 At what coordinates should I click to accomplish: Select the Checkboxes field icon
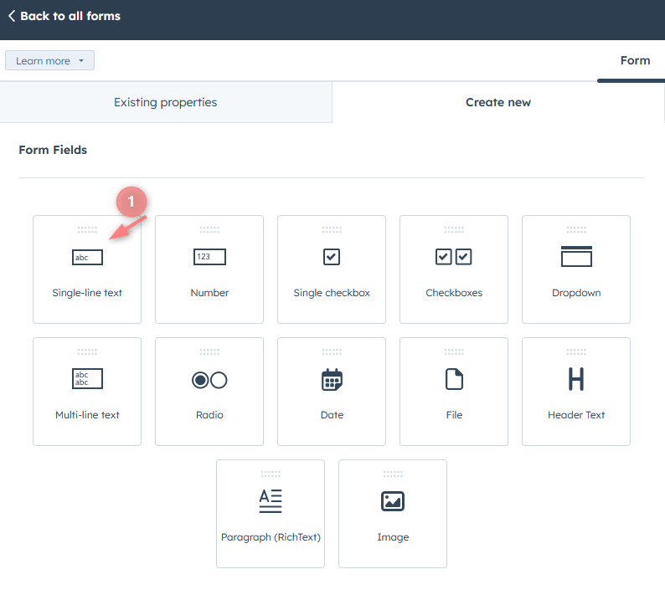[x=454, y=258]
